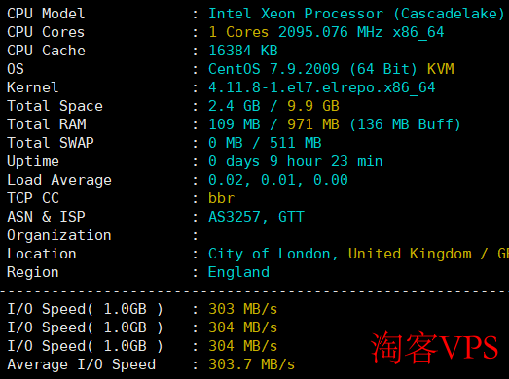Click the '(136 MB Buff)' text

[x=405, y=124]
